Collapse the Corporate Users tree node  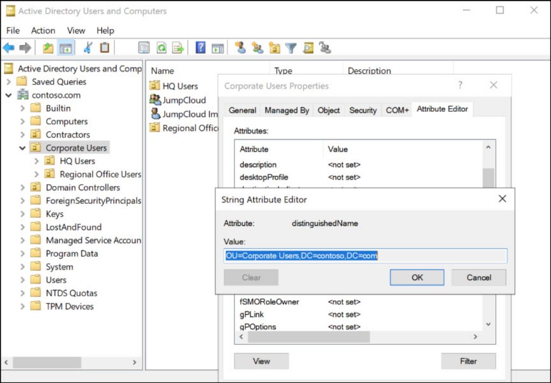pos(23,148)
